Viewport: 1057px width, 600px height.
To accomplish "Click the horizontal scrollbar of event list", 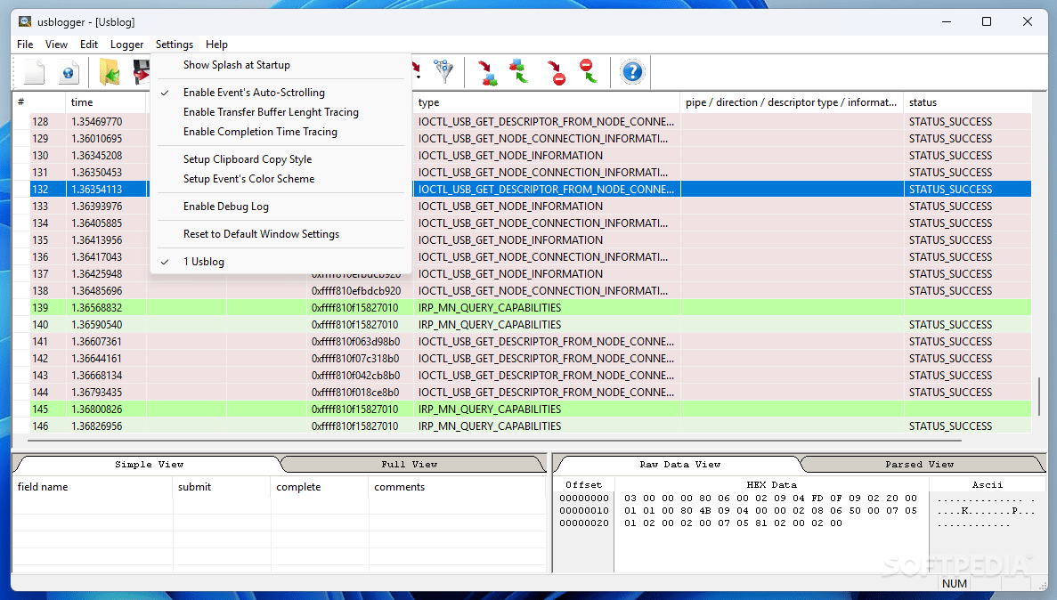I will (494, 441).
